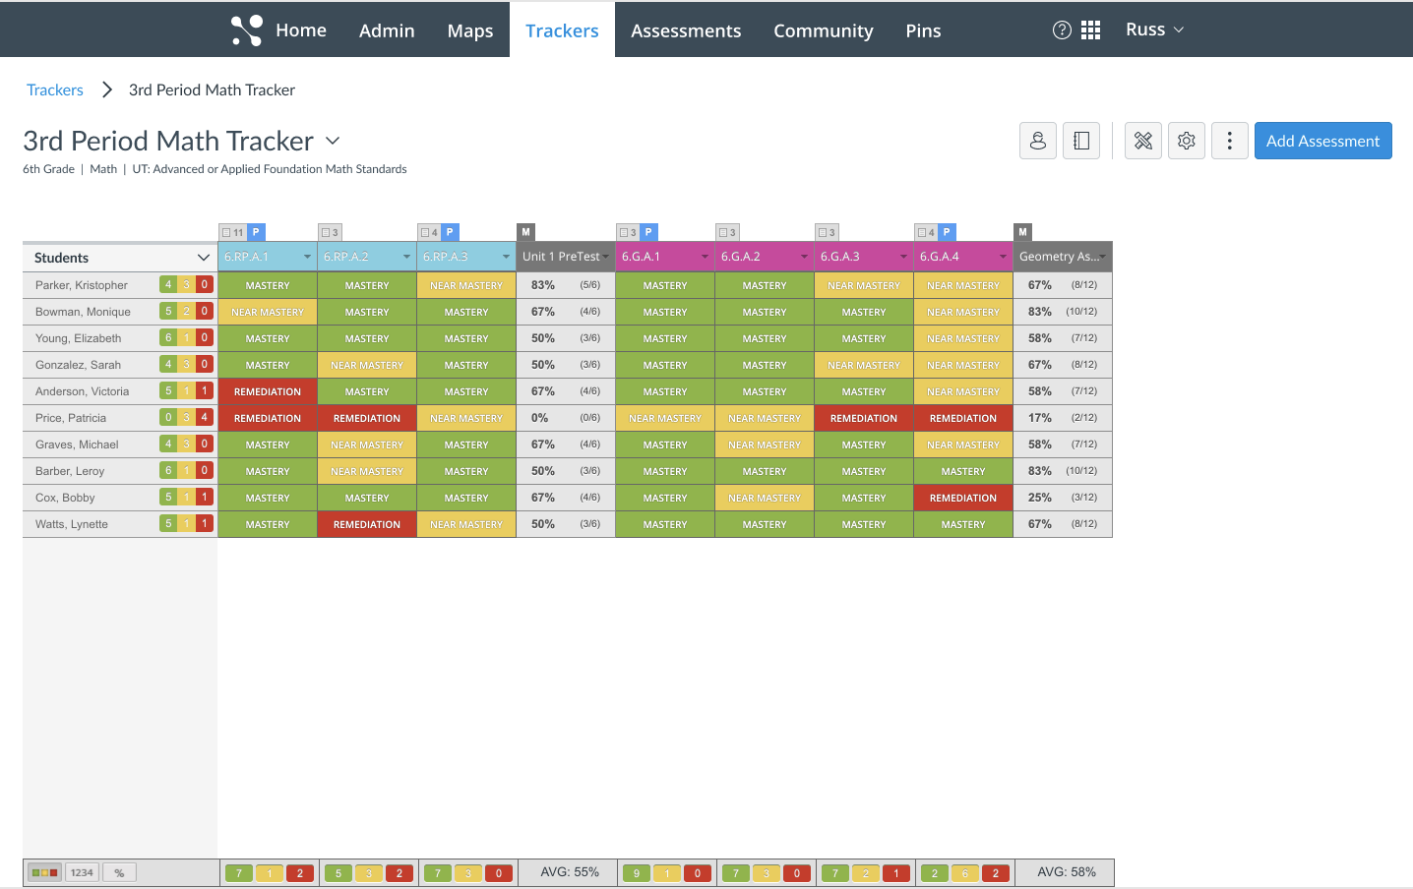Open the 6.G.A.3 standard dropdown
The image size is (1413, 889).
click(x=903, y=257)
